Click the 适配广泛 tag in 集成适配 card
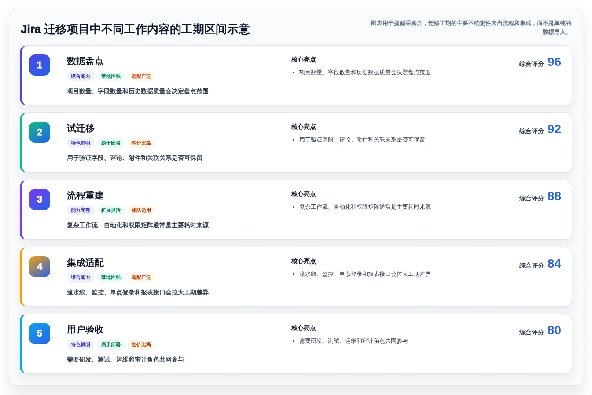This screenshot has height=395, width=592. coord(141,278)
